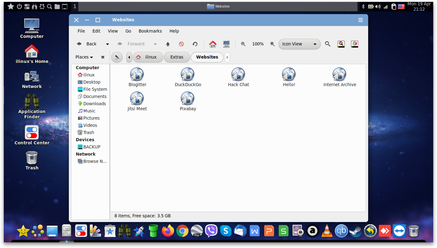
Task: Select the Hello! link file
Action: [289, 77]
